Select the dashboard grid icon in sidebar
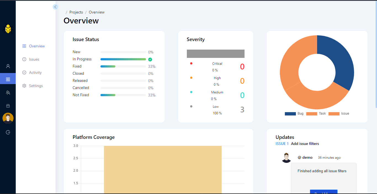The image size is (377, 194). point(8,79)
